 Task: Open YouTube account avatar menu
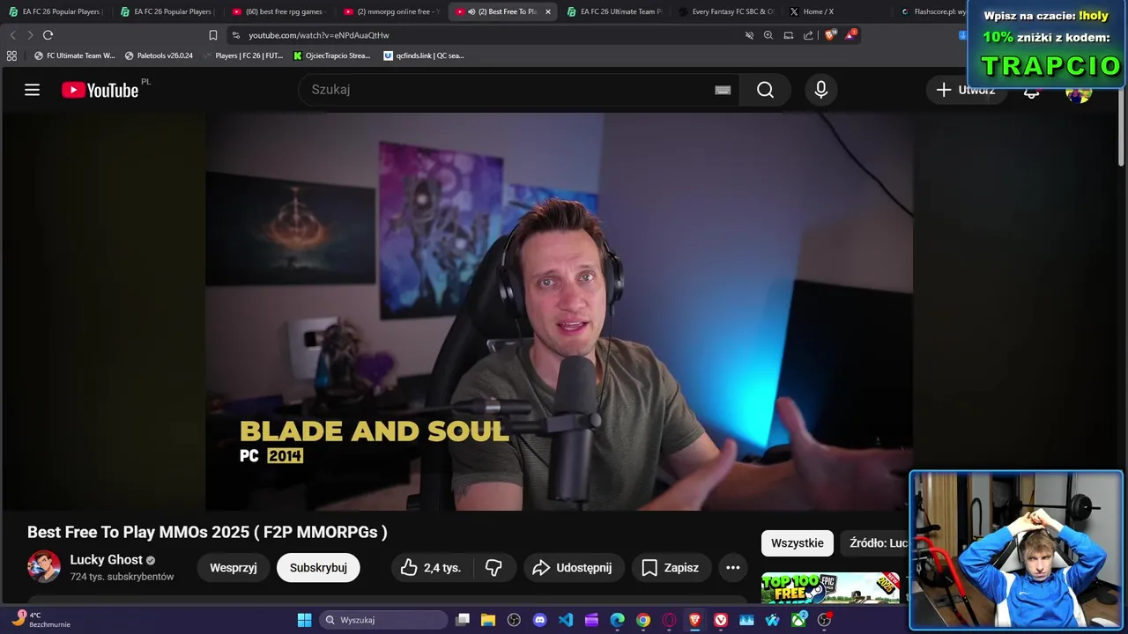click(x=1079, y=91)
